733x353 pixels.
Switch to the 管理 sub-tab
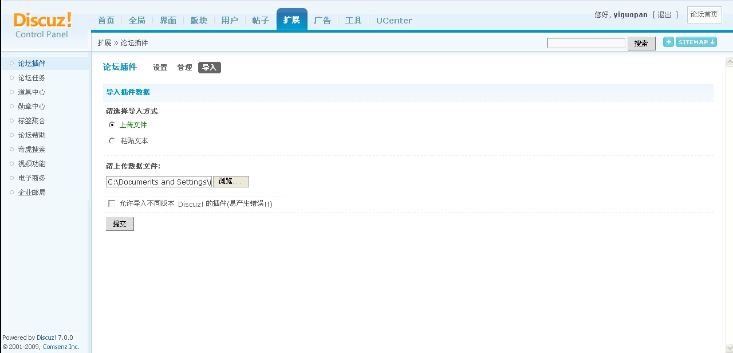pos(184,68)
